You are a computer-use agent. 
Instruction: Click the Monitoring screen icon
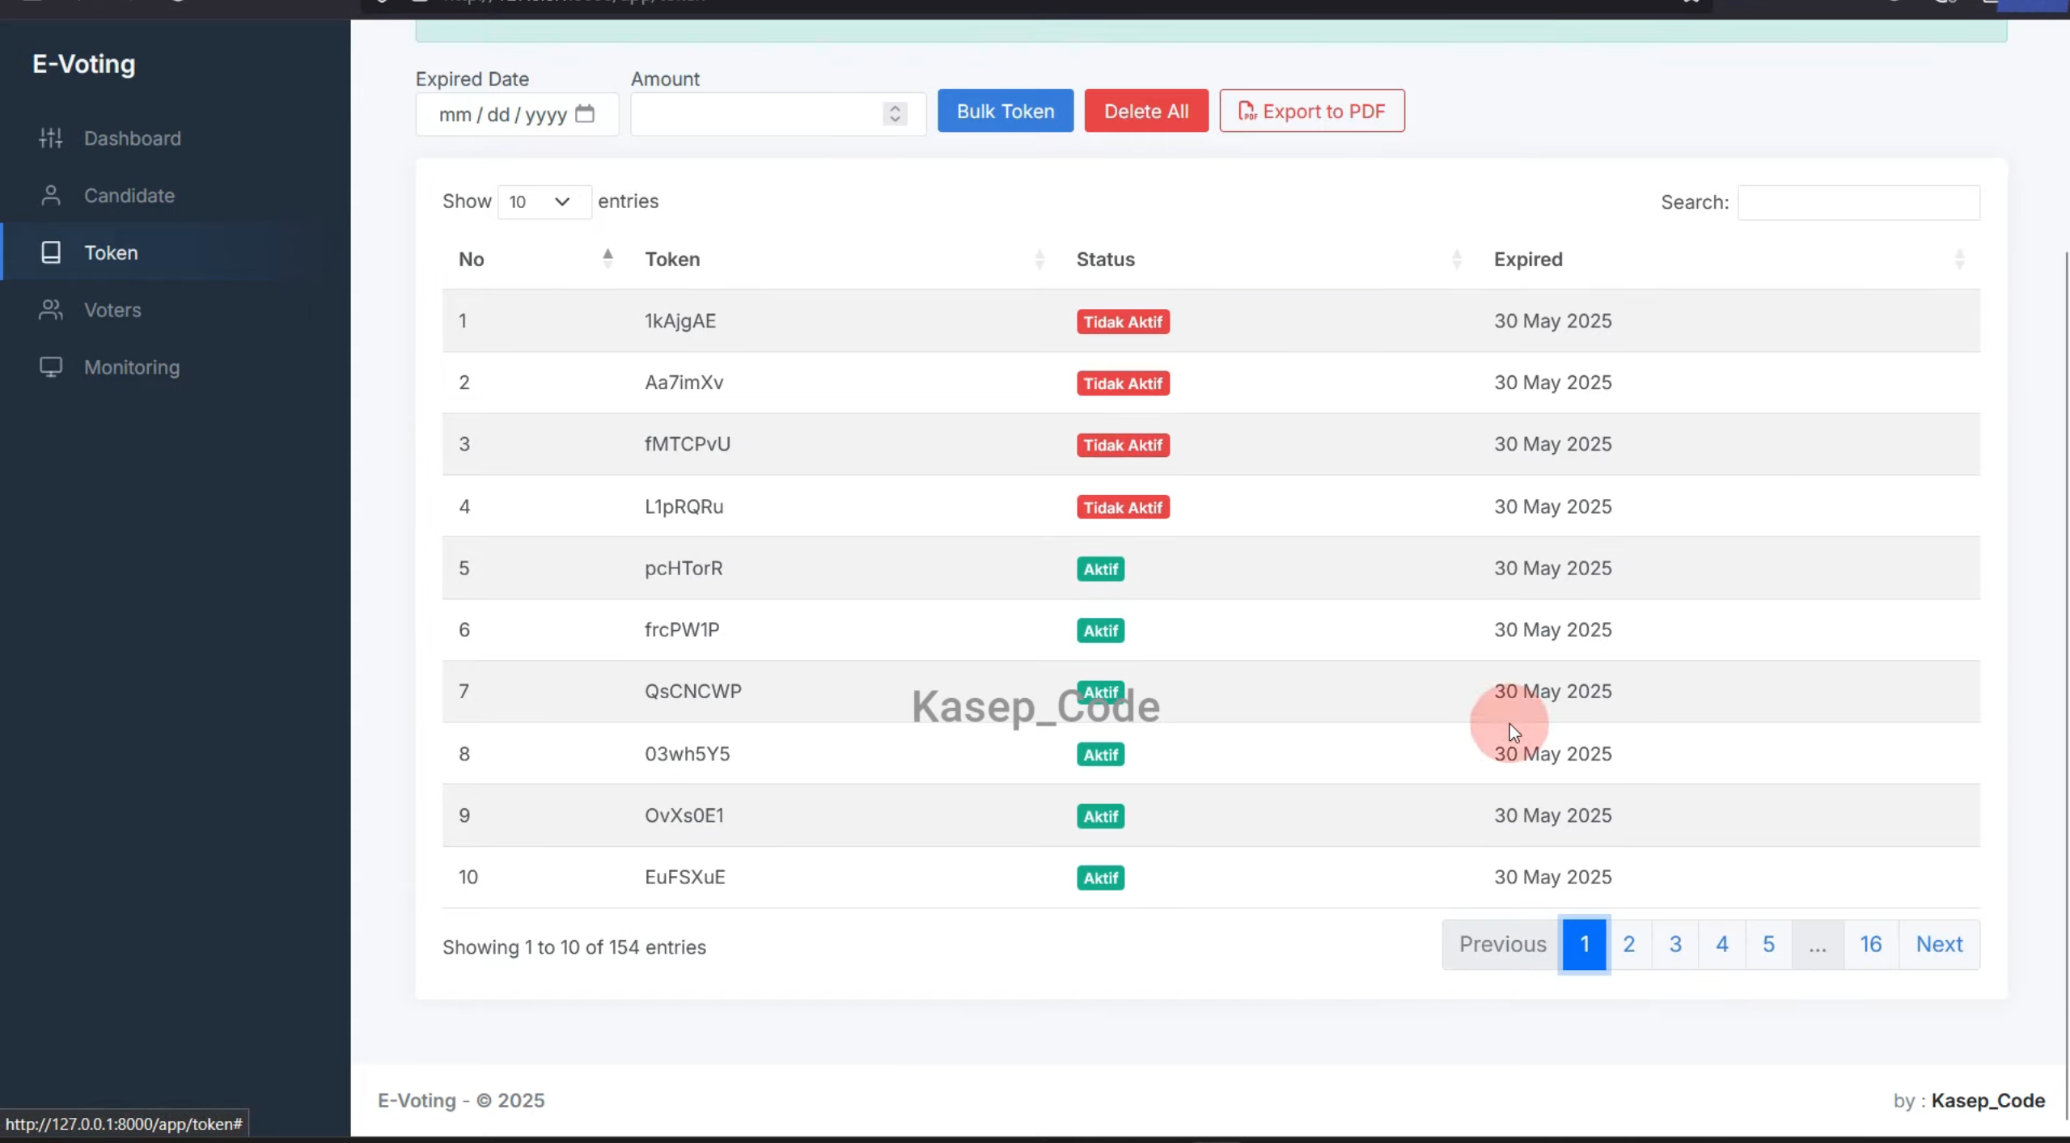click(51, 367)
